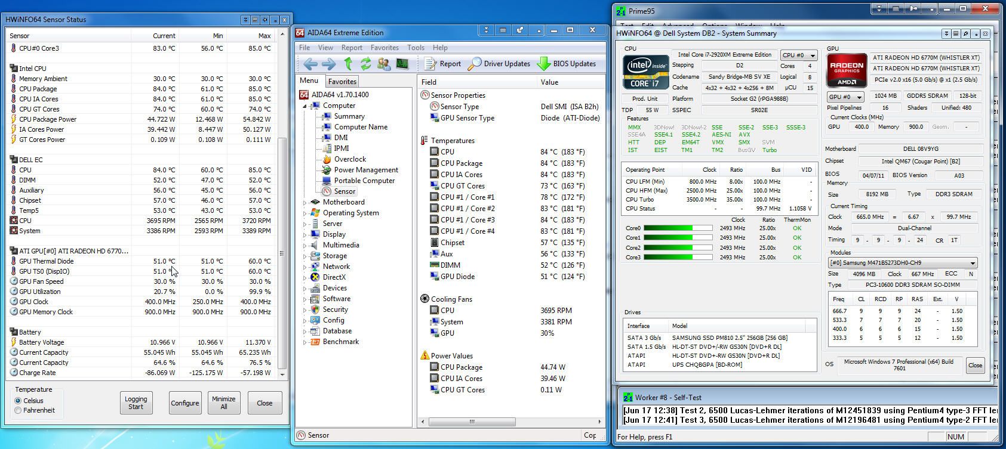
Task: Refresh the AIDA64 page
Action: click(365, 64)
